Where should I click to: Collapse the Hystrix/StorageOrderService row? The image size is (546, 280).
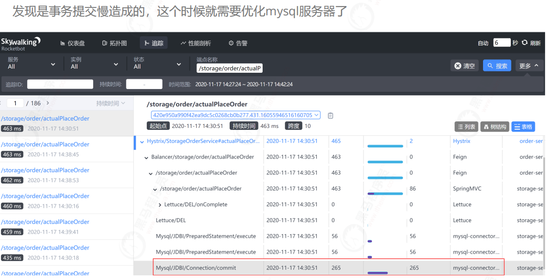pos(142,141)
